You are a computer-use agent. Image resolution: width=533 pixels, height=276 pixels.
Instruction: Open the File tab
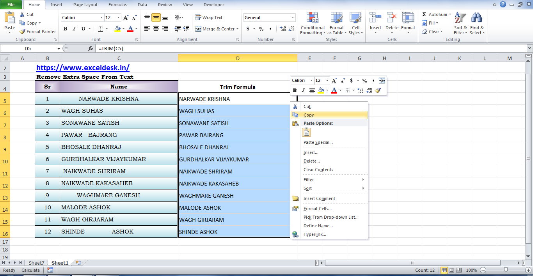pyautogui.click(x=11, y=5)
